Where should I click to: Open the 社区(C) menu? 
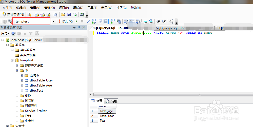tap(121, 8)
